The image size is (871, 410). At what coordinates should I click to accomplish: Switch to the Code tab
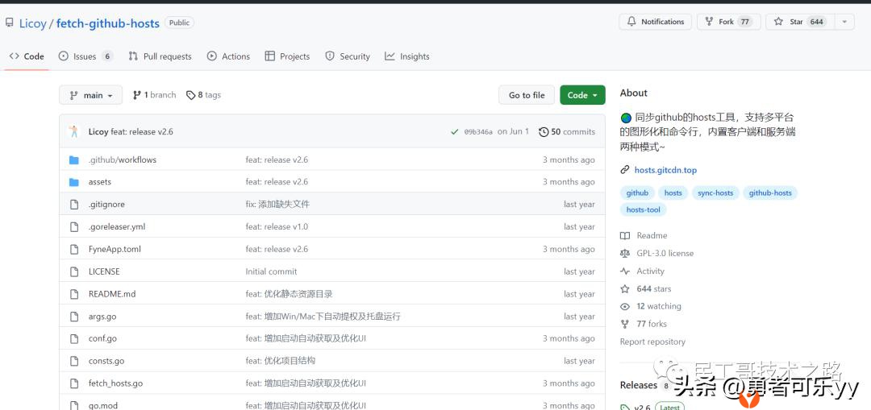pyautogui.click(x=27, y=56)
